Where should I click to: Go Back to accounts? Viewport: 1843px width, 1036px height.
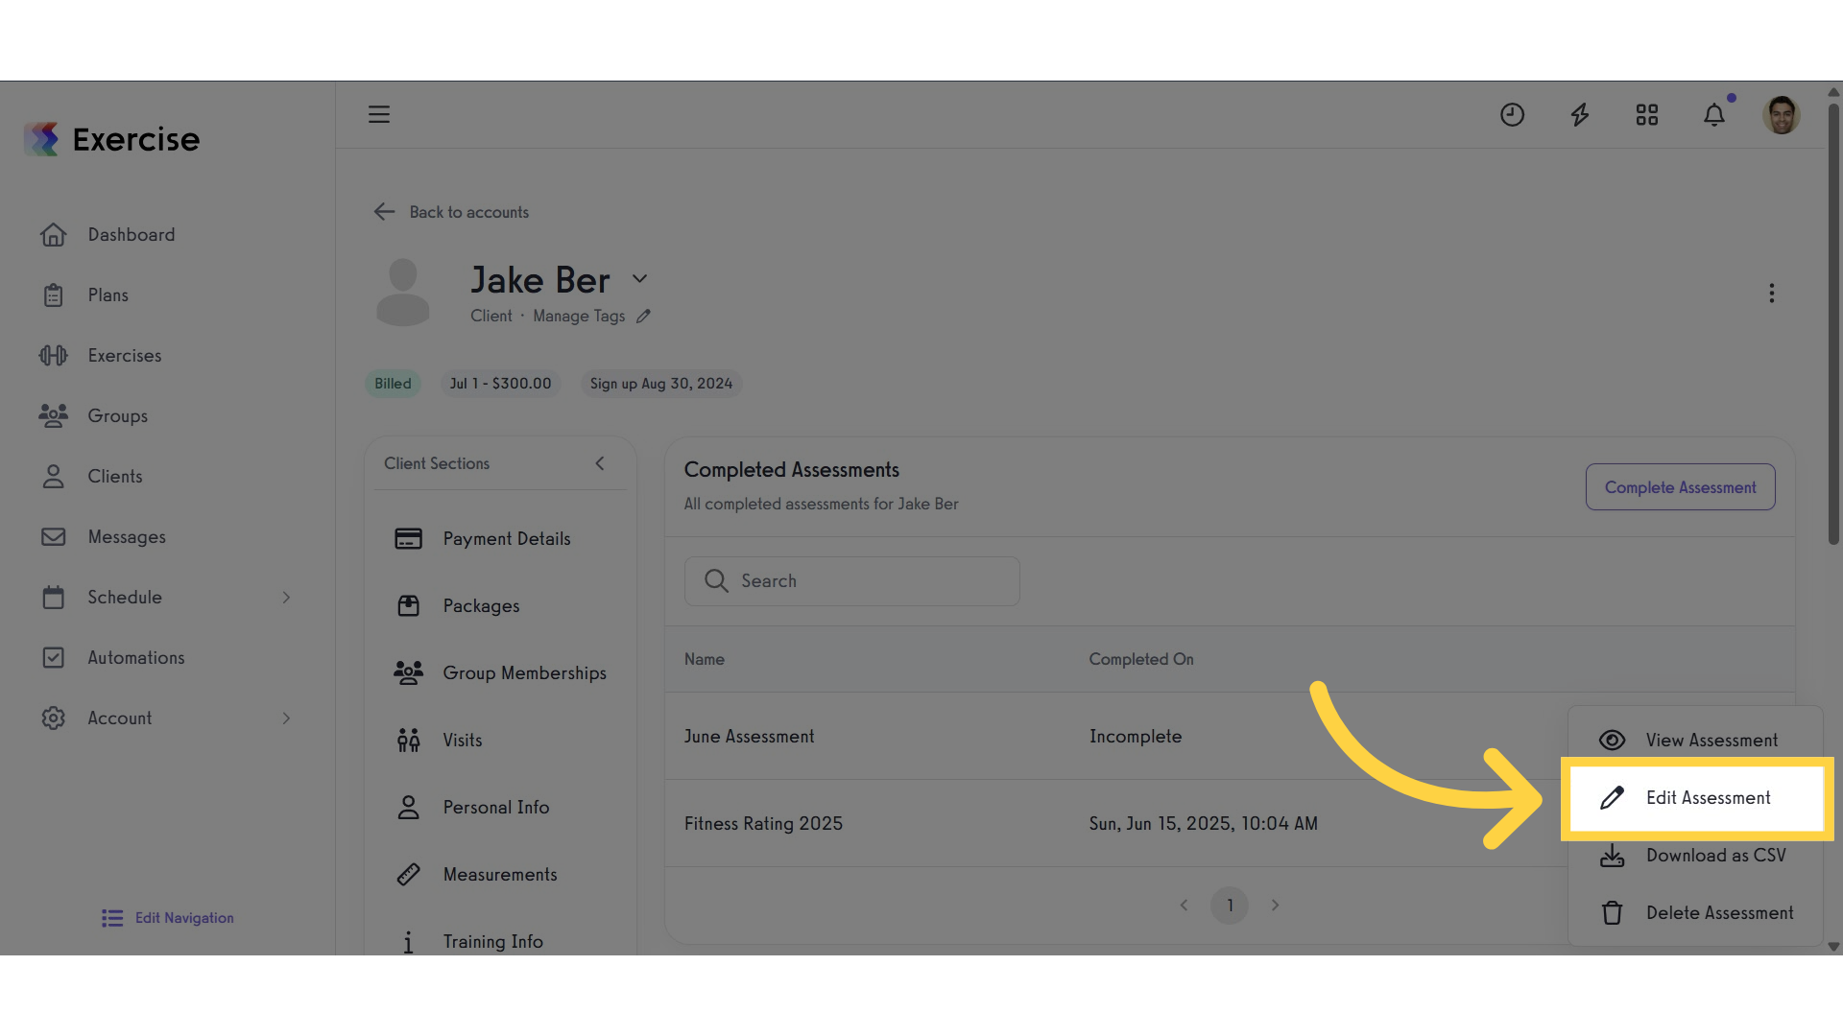[451, 212]
